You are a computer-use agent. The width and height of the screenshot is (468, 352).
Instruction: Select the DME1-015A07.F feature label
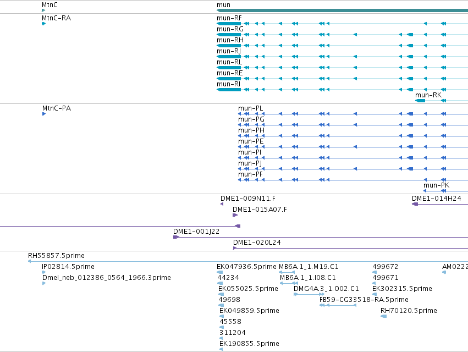(x=260, y=210)
